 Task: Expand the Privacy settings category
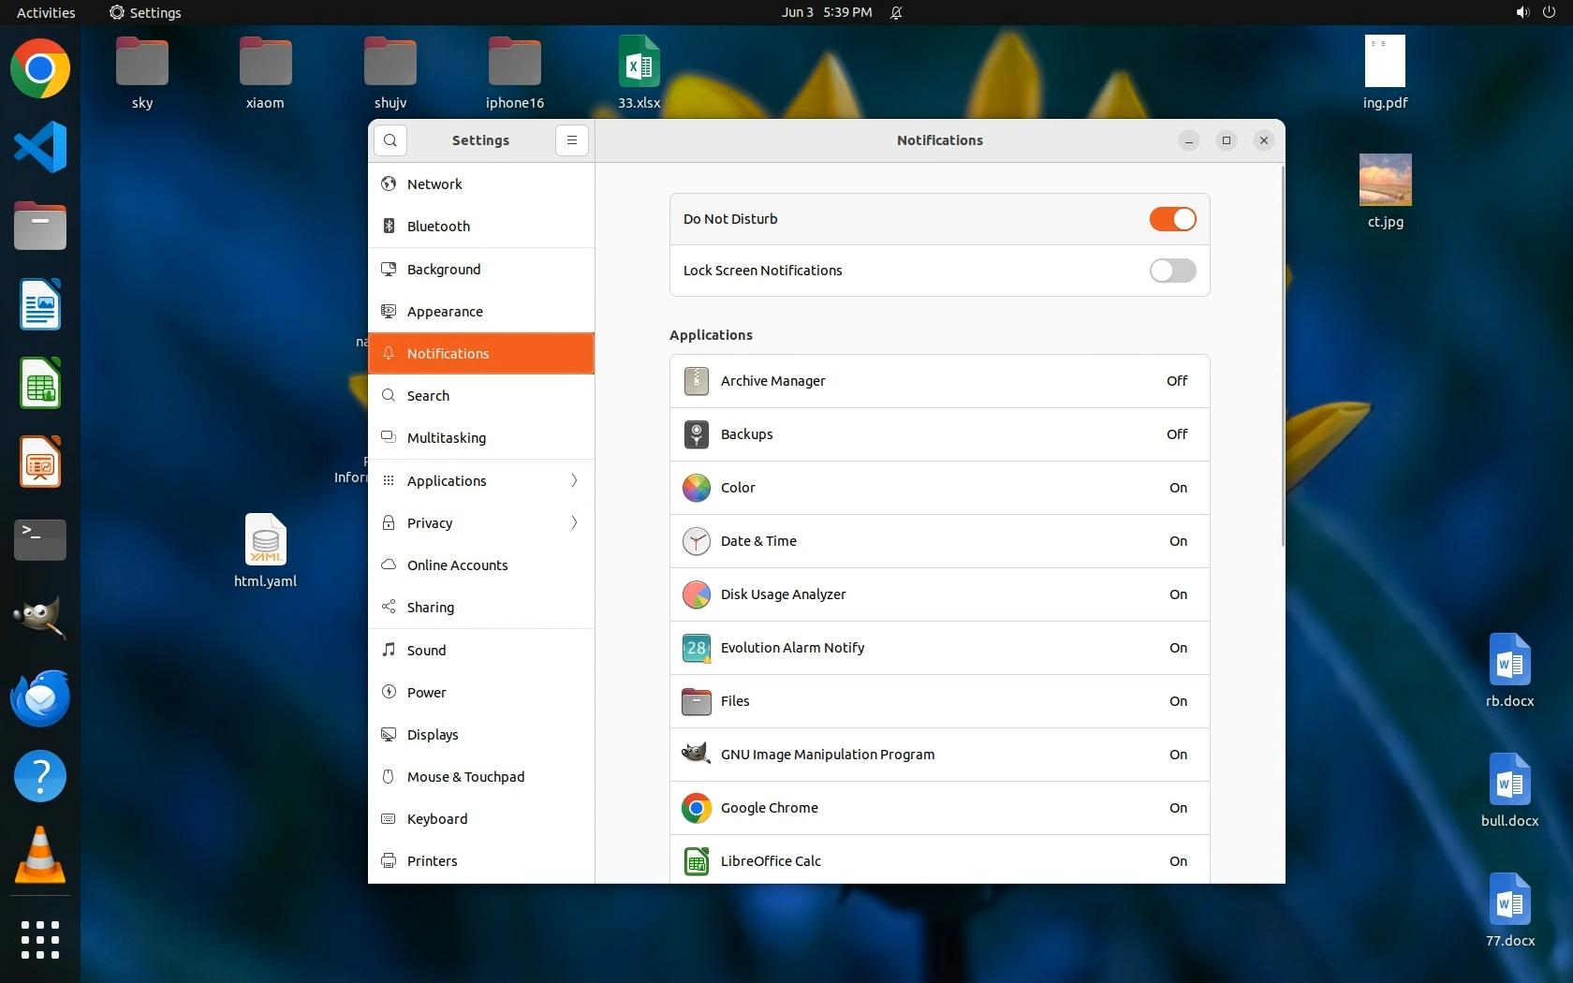481,522
